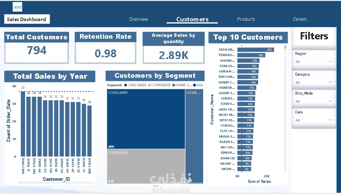The image size is (341, 194).
Task: Click the HOME O... legend dot
Action: pyautogui.click(x=173, y=85)
